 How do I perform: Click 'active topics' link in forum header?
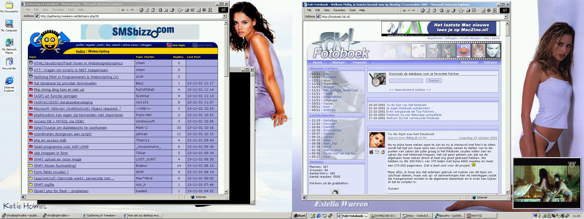(130, 45)
